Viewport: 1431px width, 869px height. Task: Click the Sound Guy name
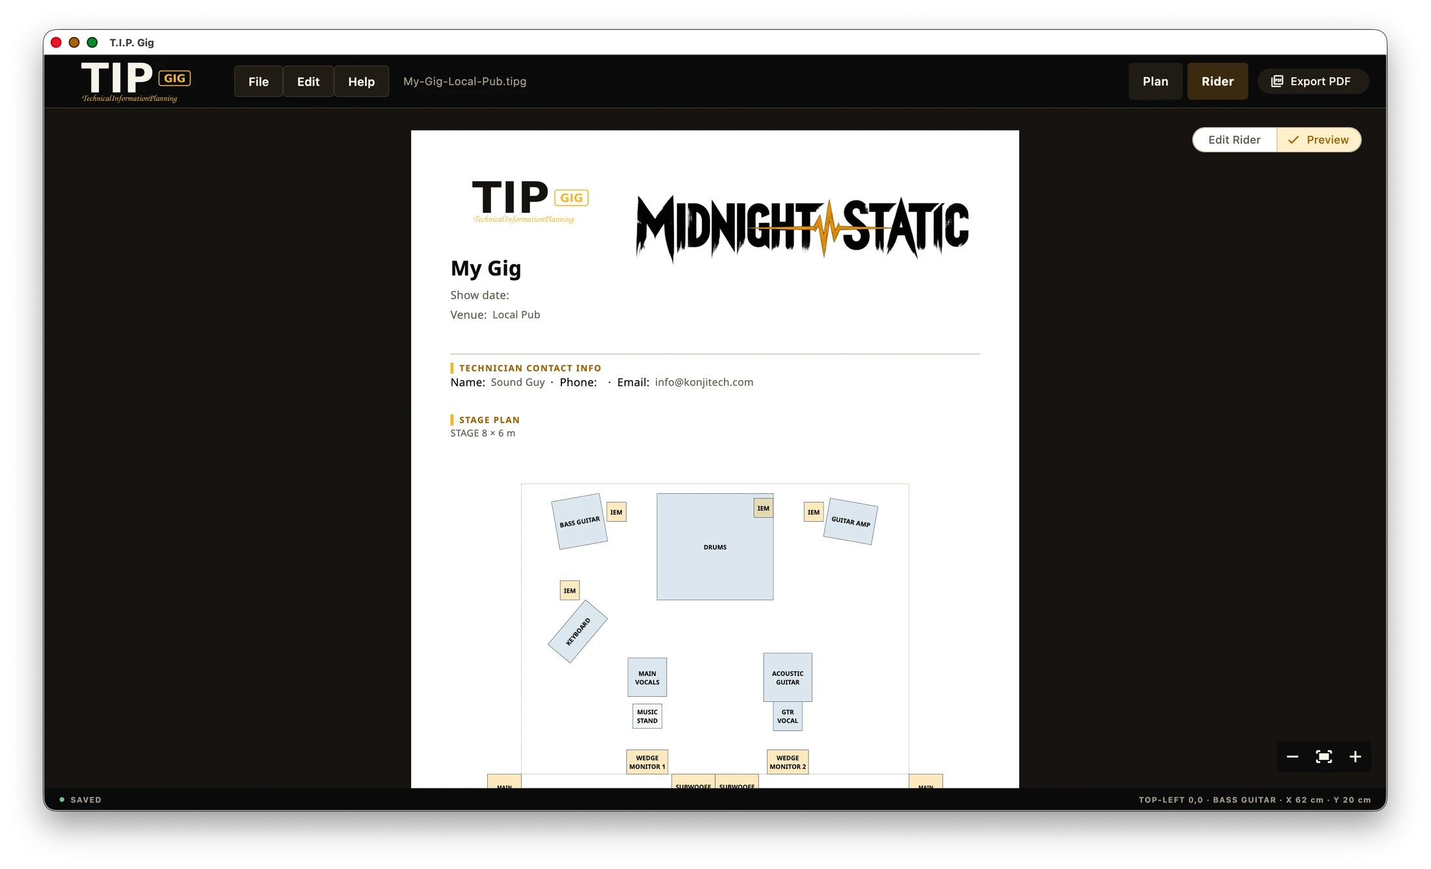(518, 382)
